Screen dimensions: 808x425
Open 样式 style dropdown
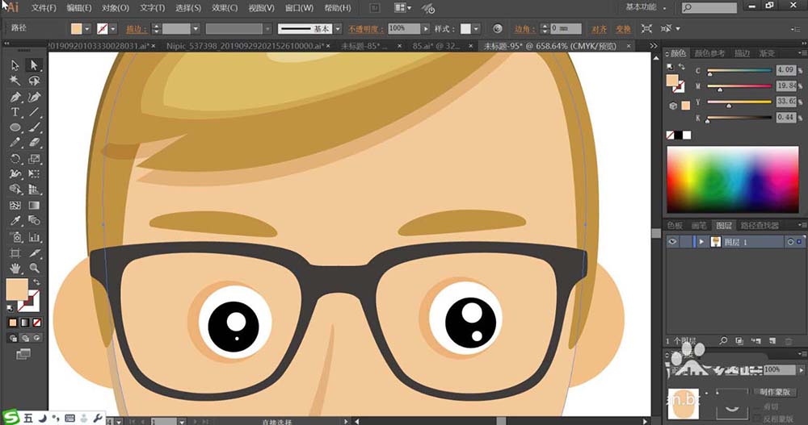point(476,29)
